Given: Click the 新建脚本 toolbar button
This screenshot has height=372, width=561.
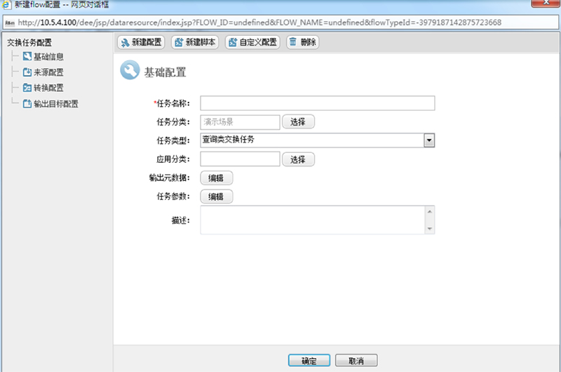Looking at the screenshot, I should click(194, 42).
